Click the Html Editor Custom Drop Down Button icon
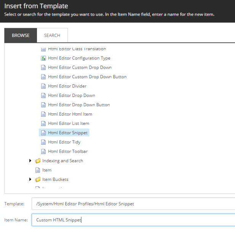This screenshot has width=235, height=229. (43, 77)
